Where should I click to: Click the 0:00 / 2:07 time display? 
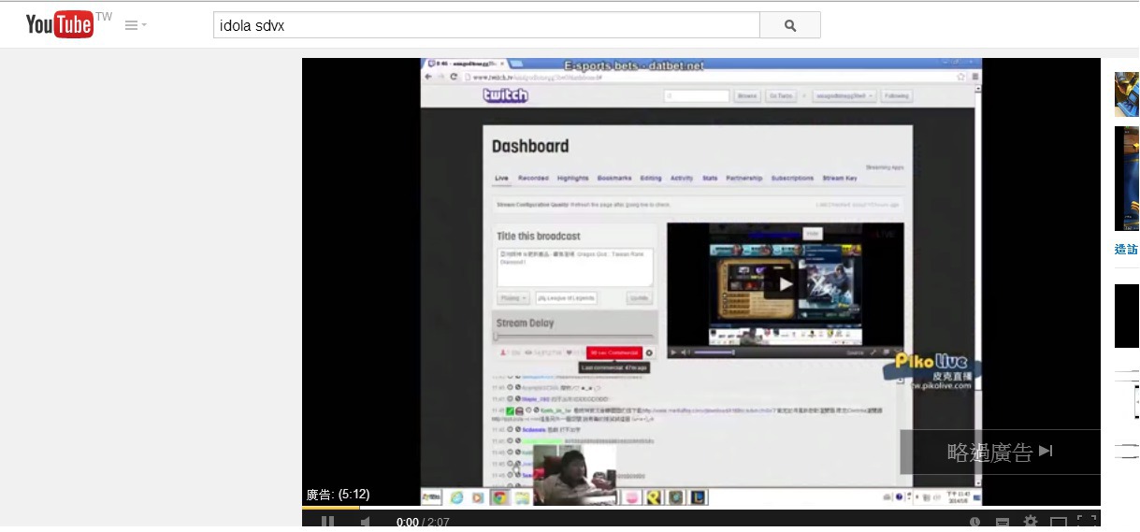point(423,522)
